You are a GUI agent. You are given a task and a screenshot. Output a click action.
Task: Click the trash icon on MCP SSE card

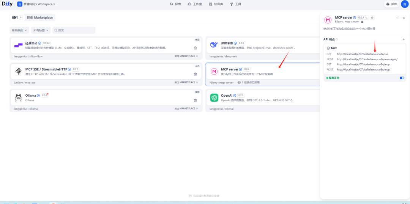195,74
